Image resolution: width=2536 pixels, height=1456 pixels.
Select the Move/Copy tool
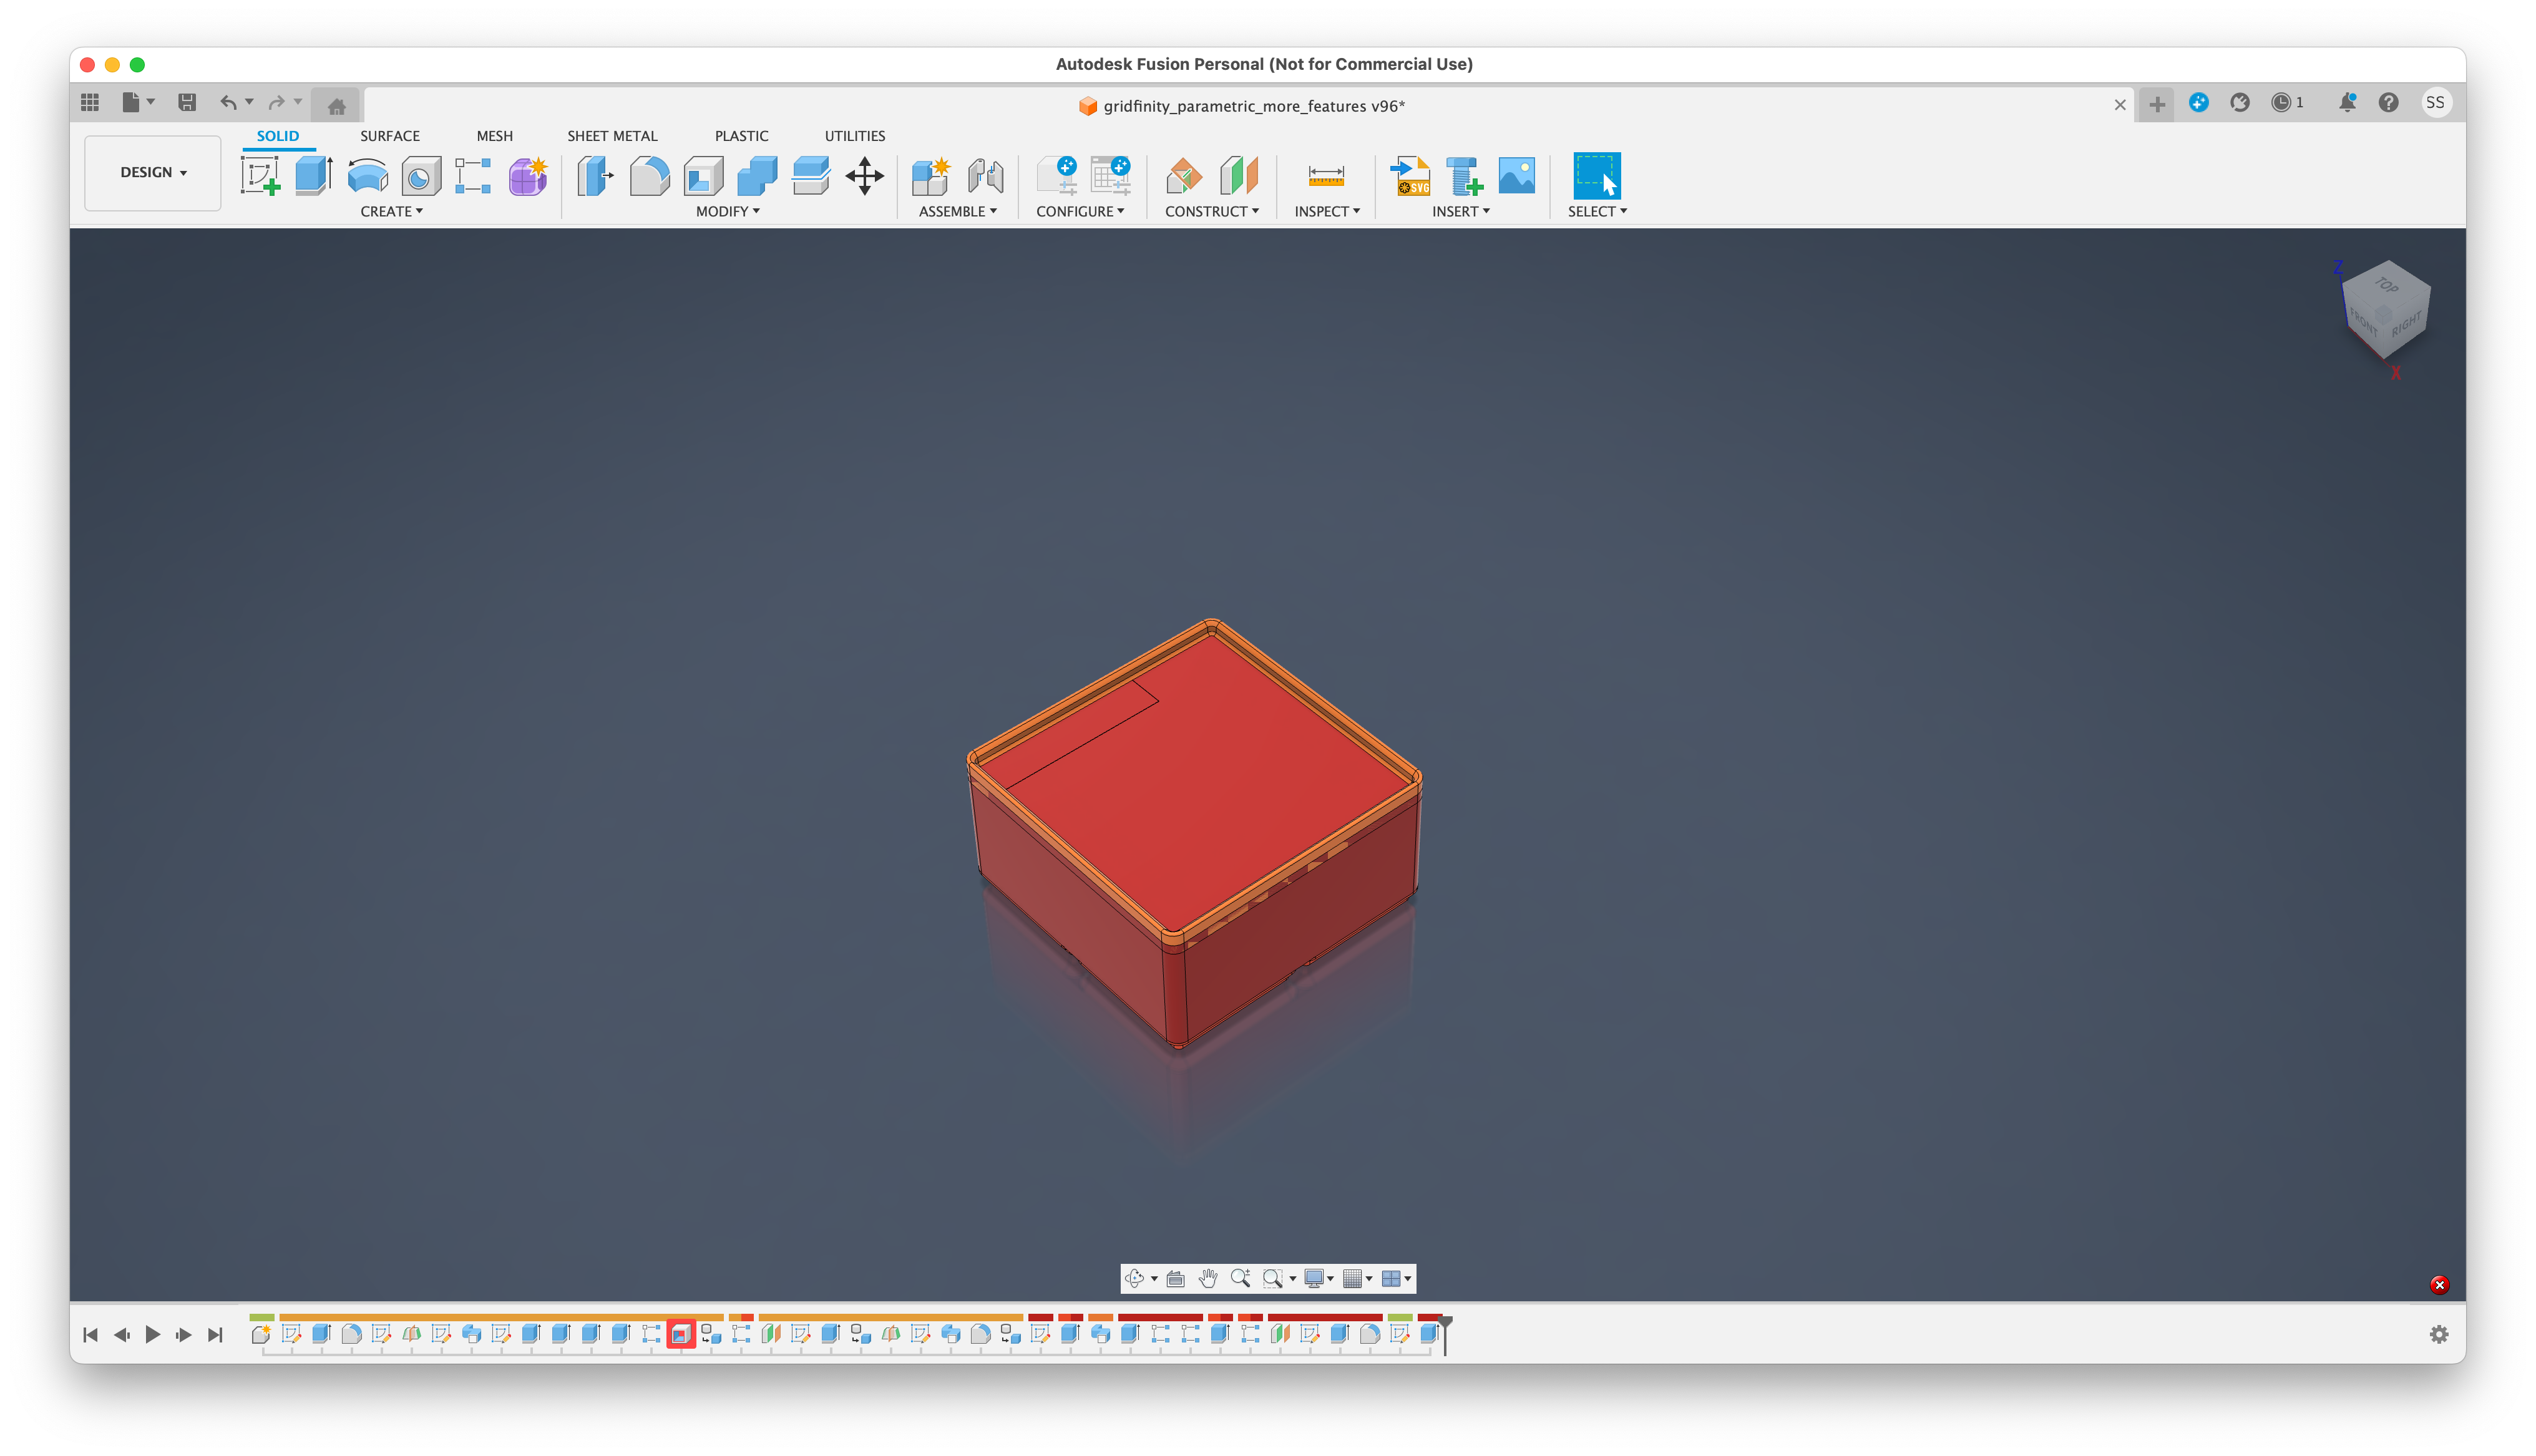(864, 176)
